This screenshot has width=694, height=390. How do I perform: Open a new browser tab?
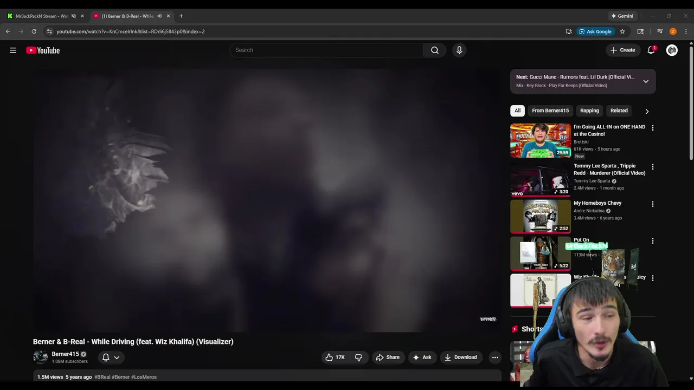point(181,16)
